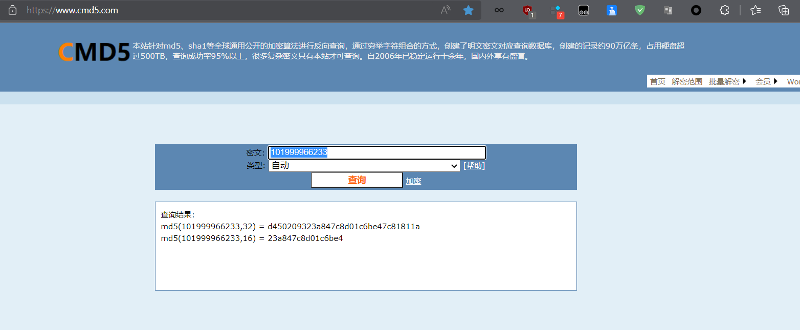This screenshot has width=800, height=330.
Task: Open the 解密范围 navigation item
Action: click(x=686, y=81)
